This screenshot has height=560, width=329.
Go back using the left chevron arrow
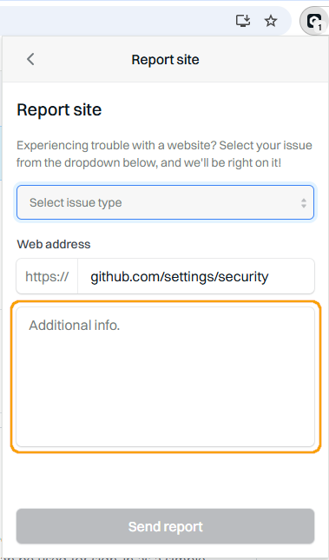30,59
